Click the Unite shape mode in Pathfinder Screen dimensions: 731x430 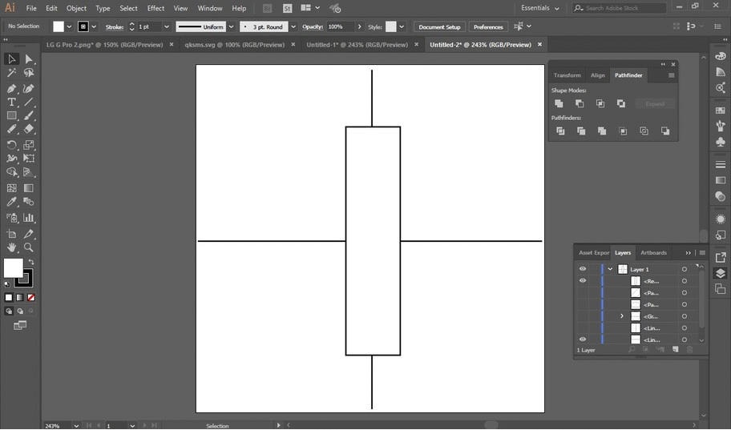point(559,103)
